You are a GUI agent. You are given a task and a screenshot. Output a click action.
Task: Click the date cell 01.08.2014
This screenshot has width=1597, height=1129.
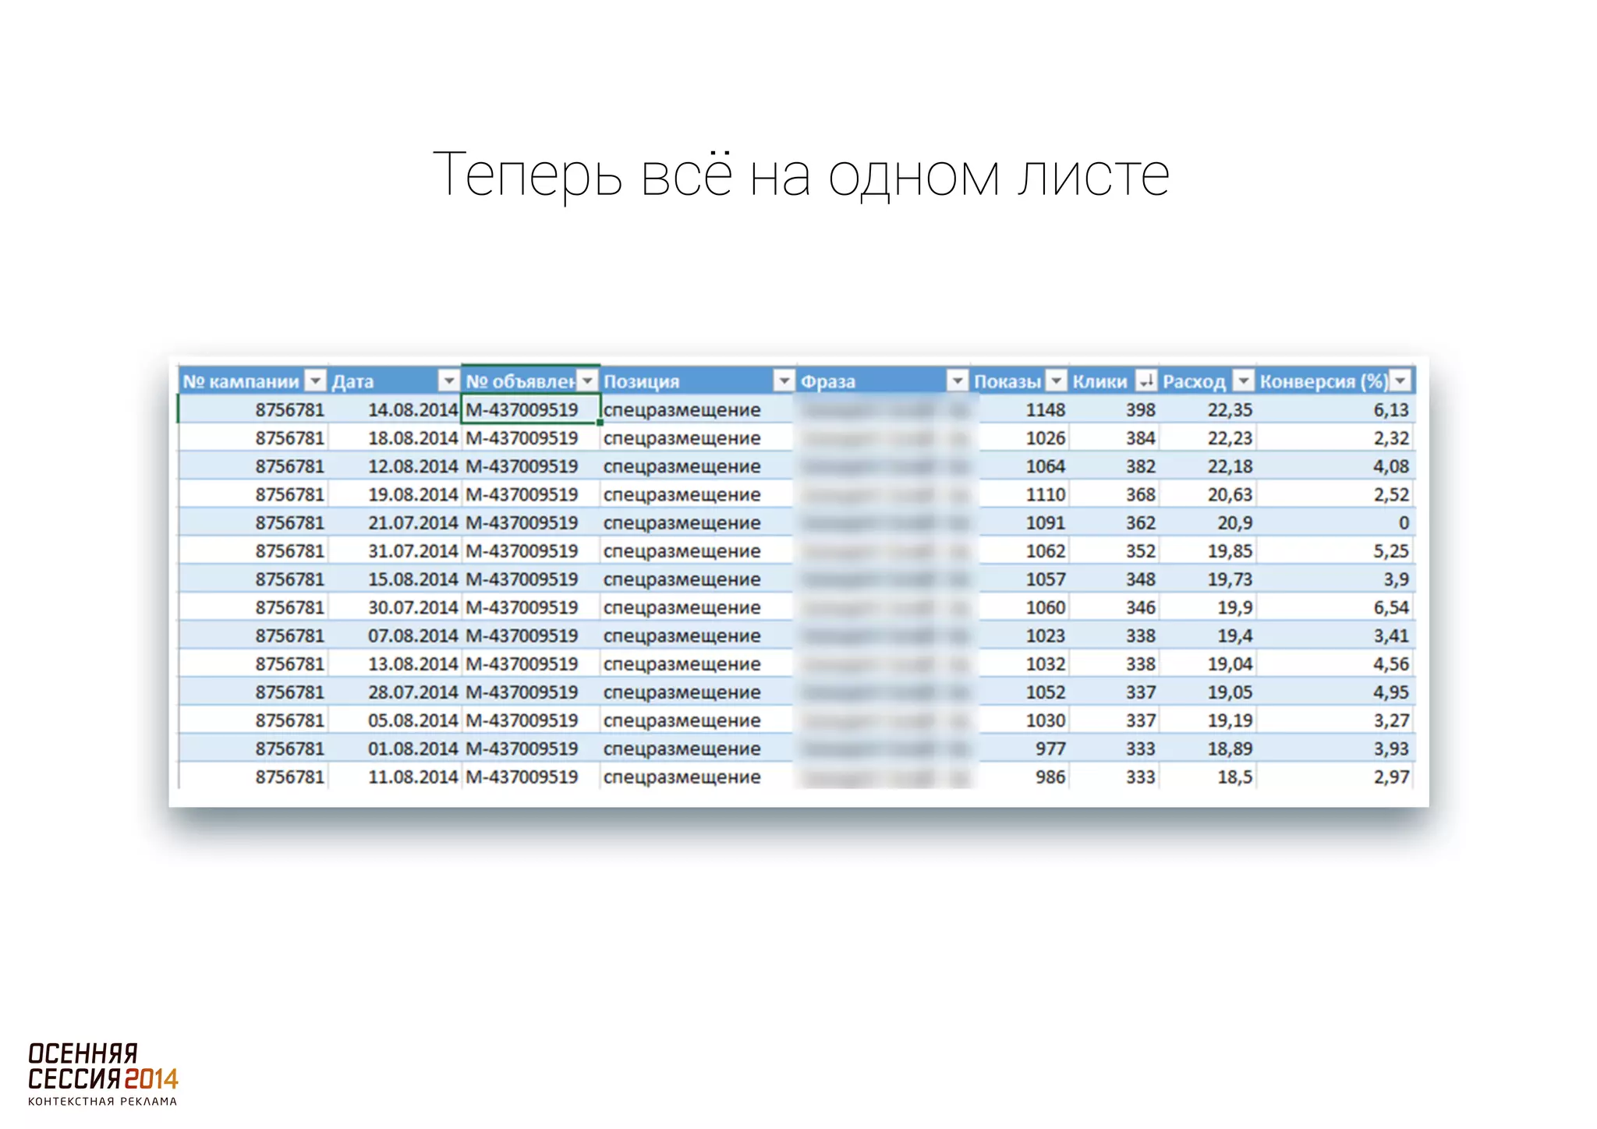[395, 748]
